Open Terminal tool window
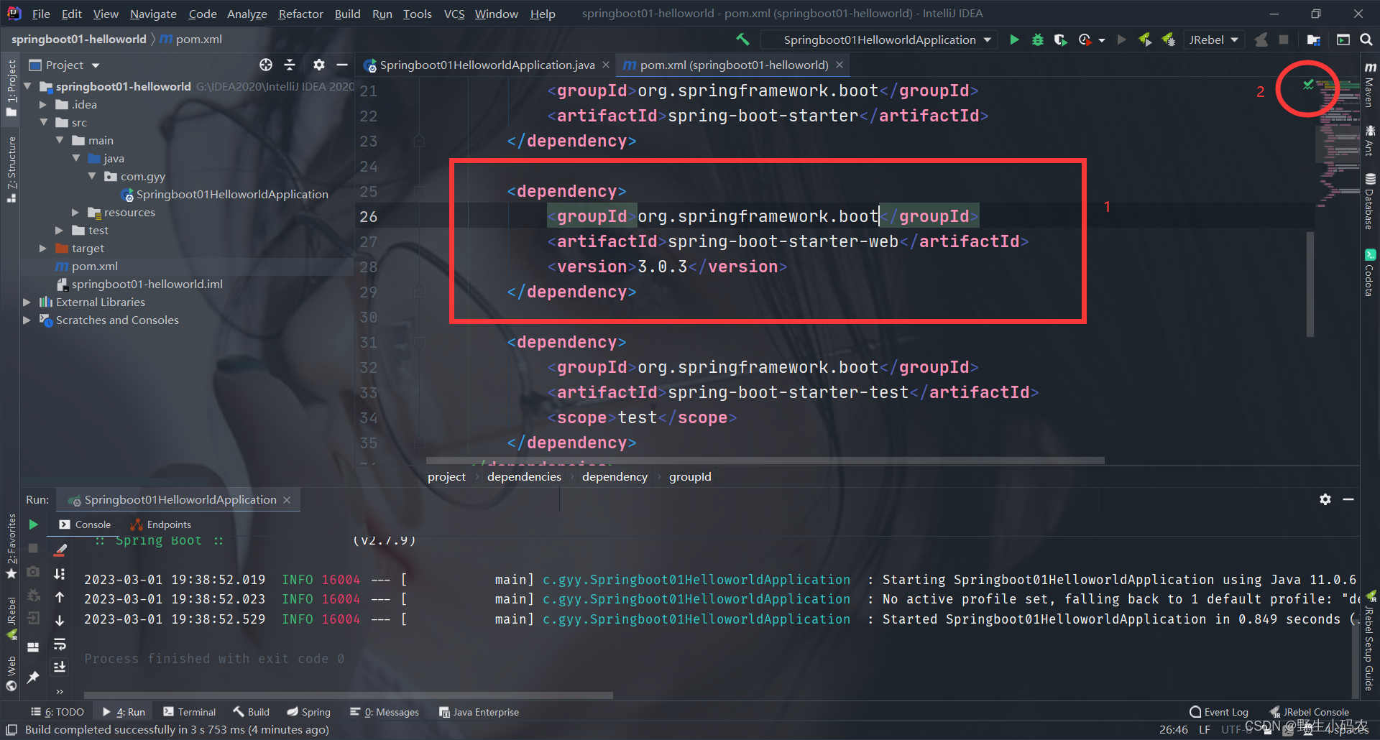Viewport: 1380px width, 740px height. 189,712
